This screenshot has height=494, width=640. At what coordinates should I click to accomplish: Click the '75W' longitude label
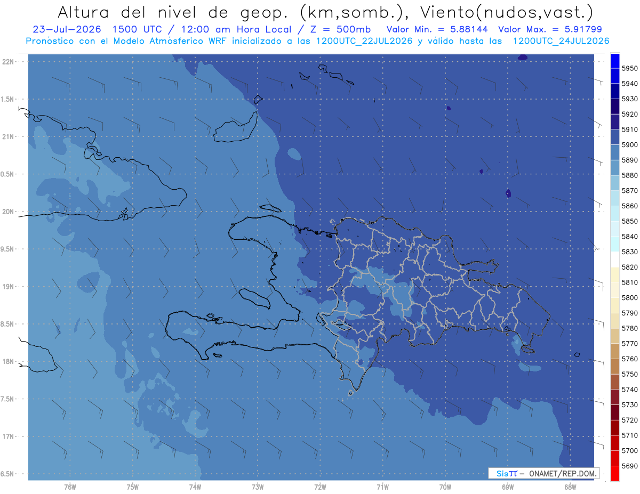point(132,487)
